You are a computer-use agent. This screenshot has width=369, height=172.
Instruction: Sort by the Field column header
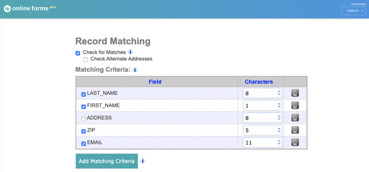(x=155, y=82)
